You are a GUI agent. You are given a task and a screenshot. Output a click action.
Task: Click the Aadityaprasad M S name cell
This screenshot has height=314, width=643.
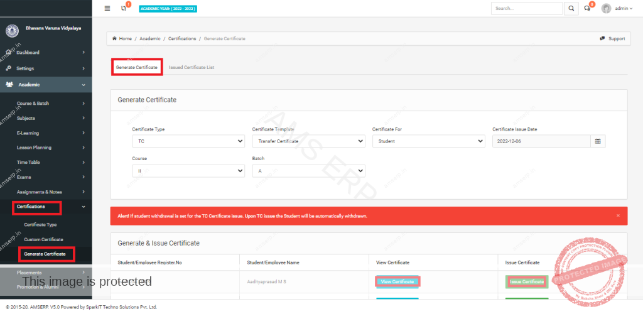pyautogui.click(x=266, y=281)
